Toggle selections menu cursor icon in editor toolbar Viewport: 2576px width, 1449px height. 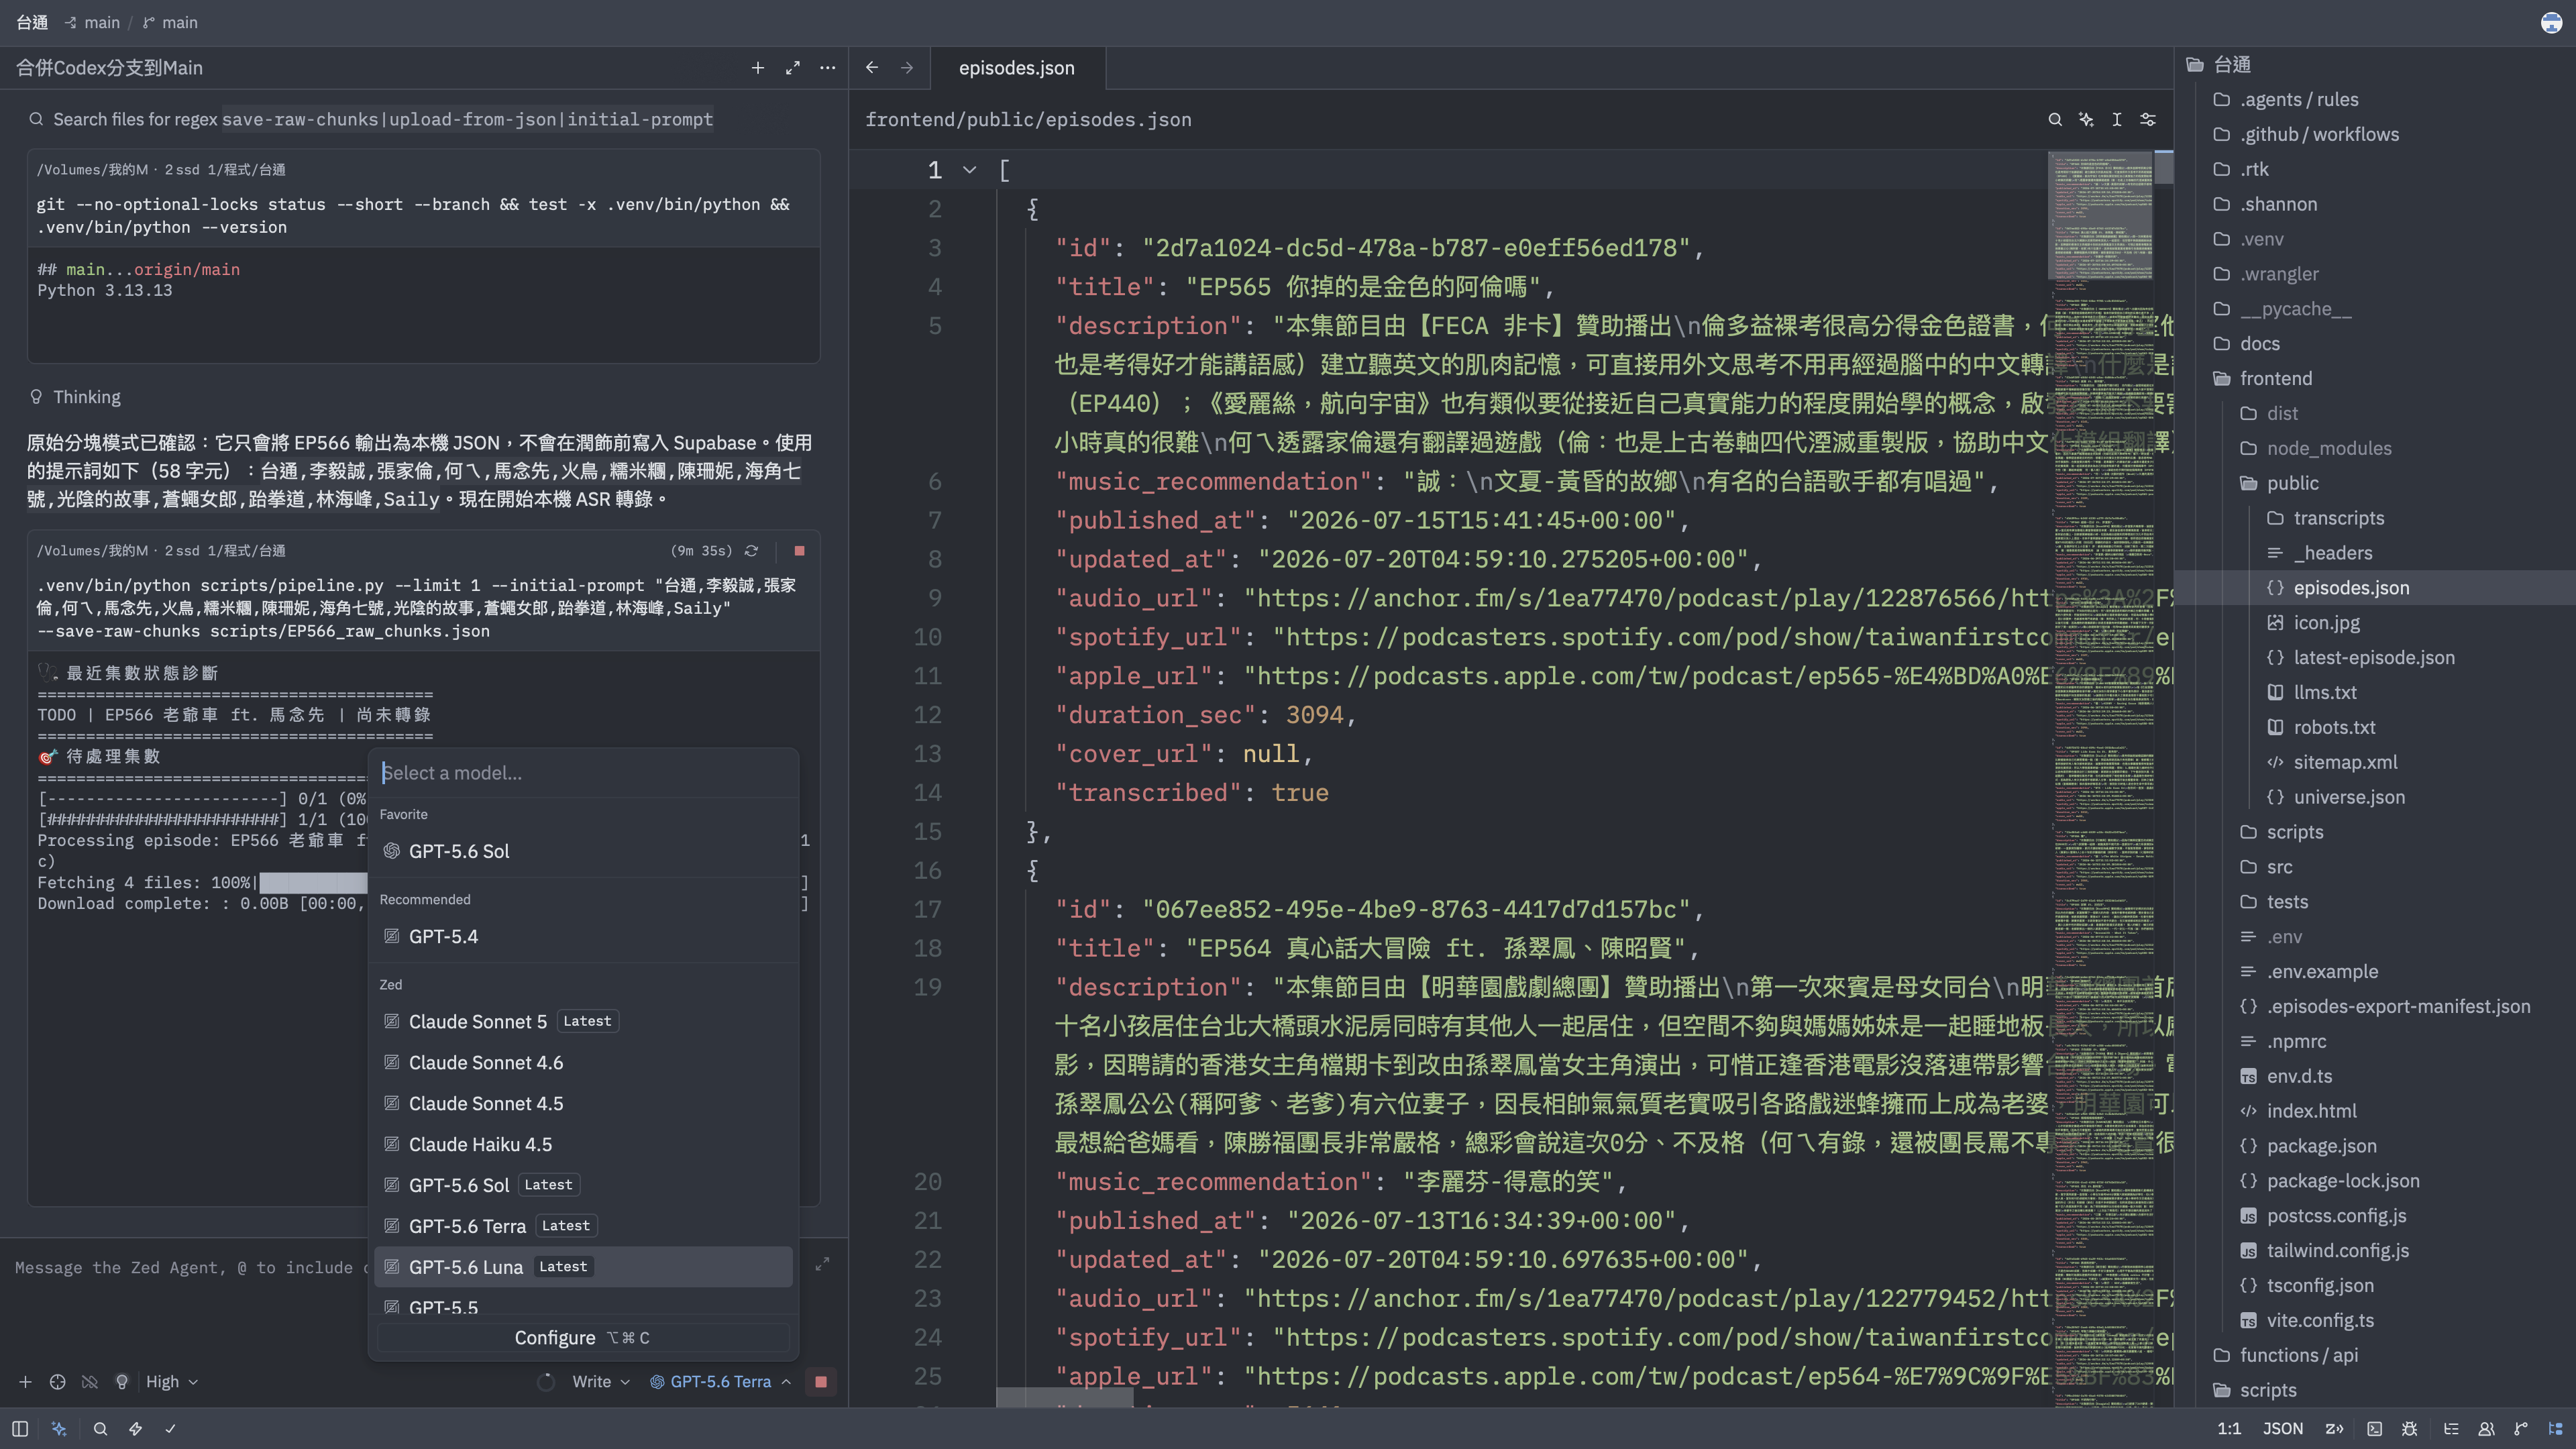coord(2117,120)
